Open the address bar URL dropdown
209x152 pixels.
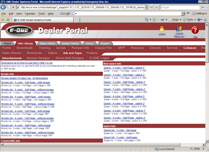point(146,7)
